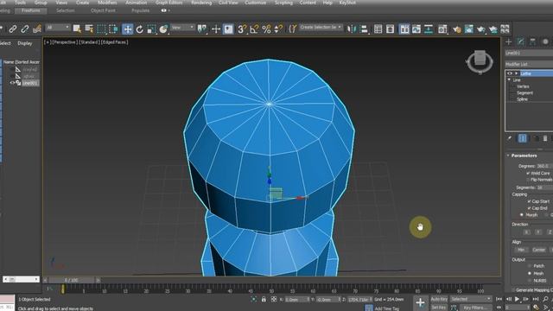Open the selection filter All dropdown

point(58,28)
